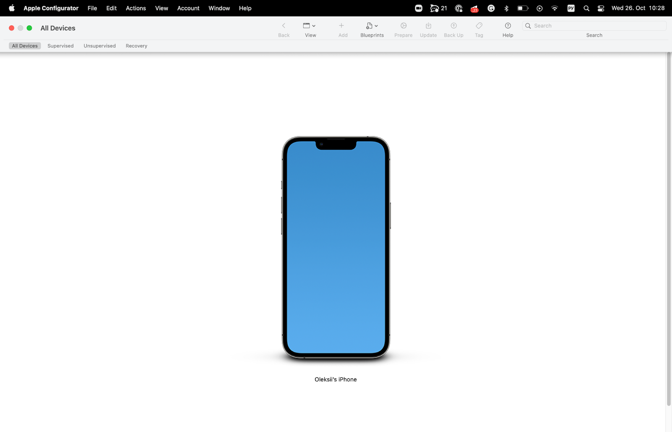Viewport: 672px width, 432px height.
Task: Click the Back Up toolbar icon
Action: tap(454, 26)
